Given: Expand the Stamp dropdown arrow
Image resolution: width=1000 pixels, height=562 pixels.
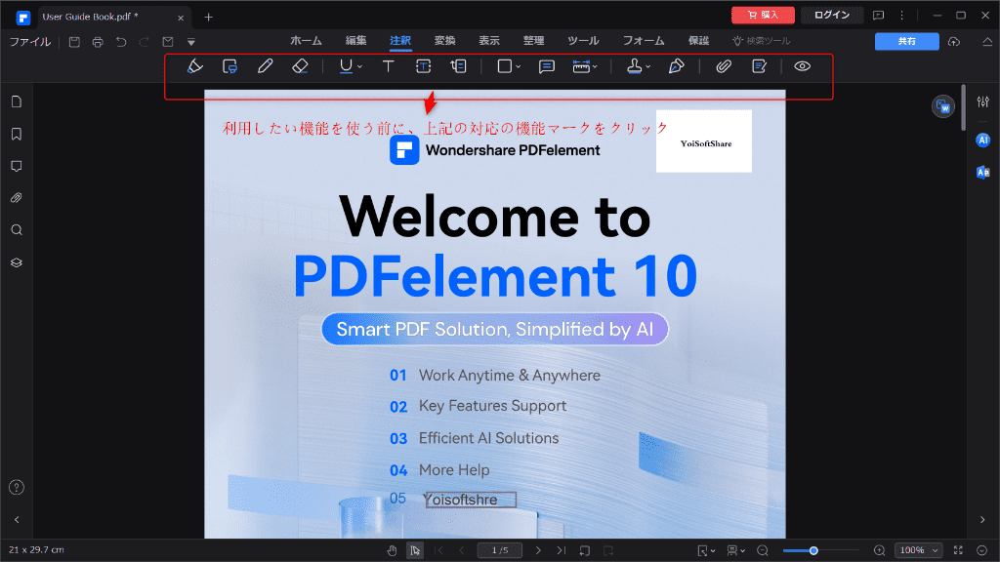Looking at the screenshot, I should pyautogui.click(x=648, y=67).
